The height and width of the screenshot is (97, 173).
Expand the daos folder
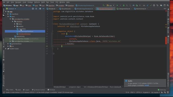(x=15, y=24)
